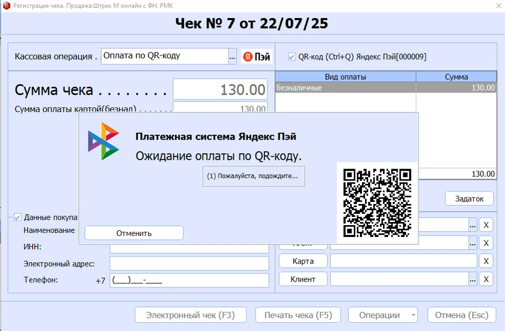Clear the Карта field with its X button
Viewport: 505px width, 331px height.
coord(486,261)
